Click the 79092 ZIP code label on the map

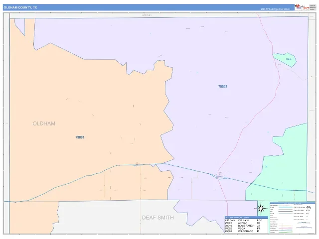tap(223, 87)
